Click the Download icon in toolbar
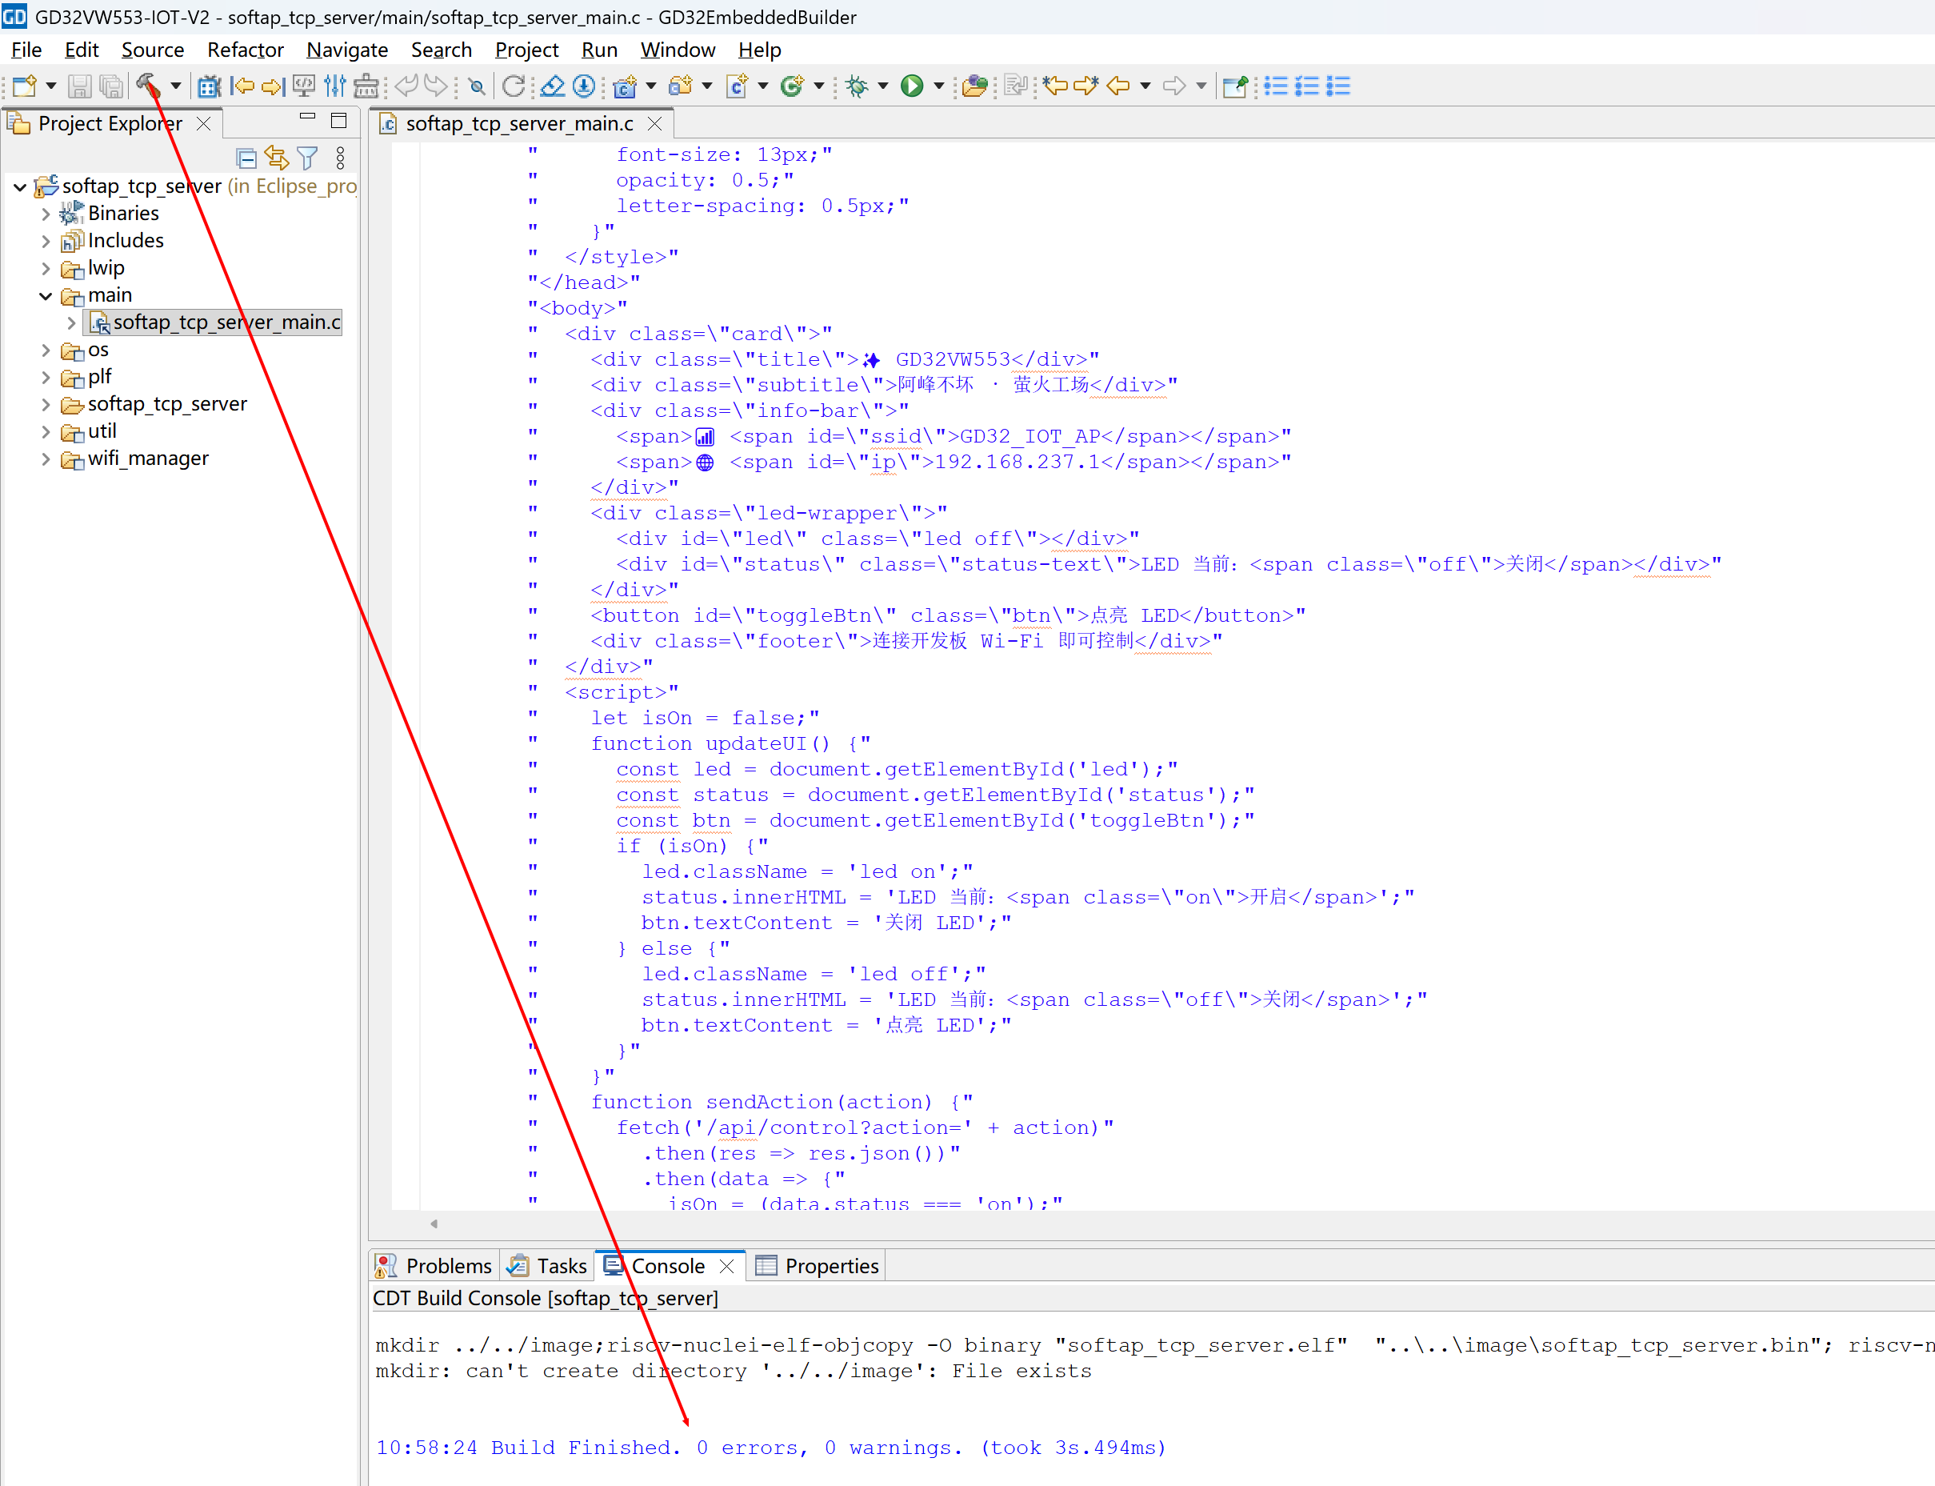 tap(584, 86)
